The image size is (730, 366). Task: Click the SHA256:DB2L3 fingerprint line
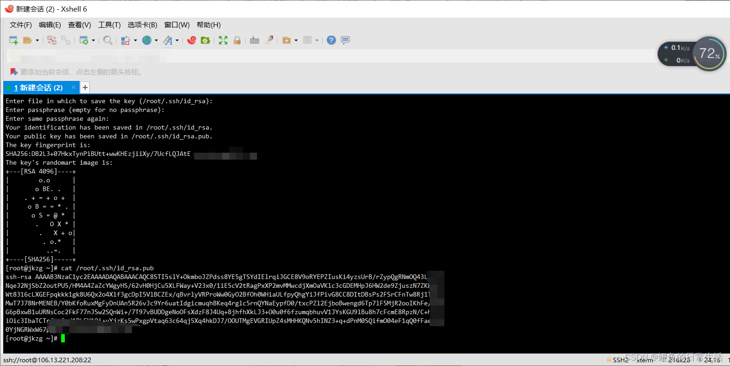(98, 154)
